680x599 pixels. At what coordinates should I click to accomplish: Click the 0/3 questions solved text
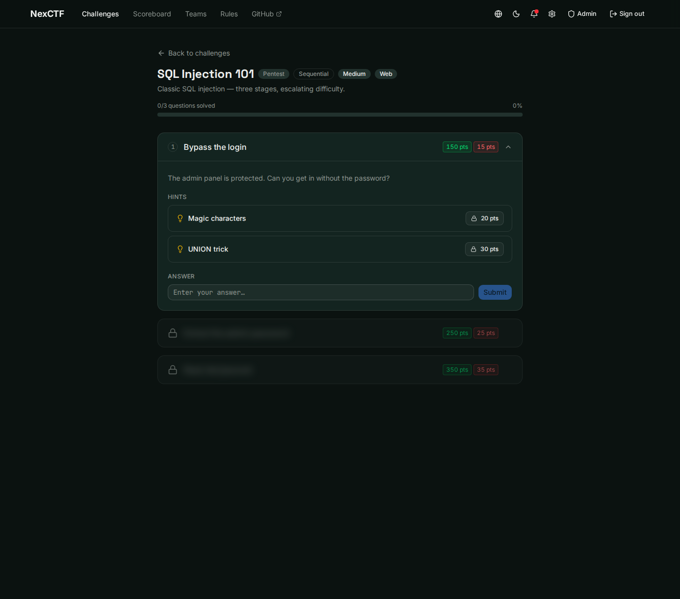pos(186,106)
